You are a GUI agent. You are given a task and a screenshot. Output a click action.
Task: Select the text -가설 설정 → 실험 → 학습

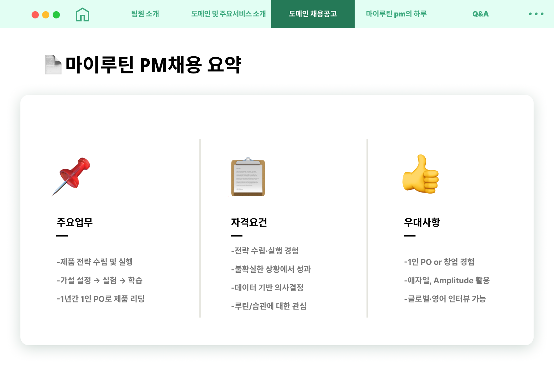pyautogui.click(x=100, y=280)
